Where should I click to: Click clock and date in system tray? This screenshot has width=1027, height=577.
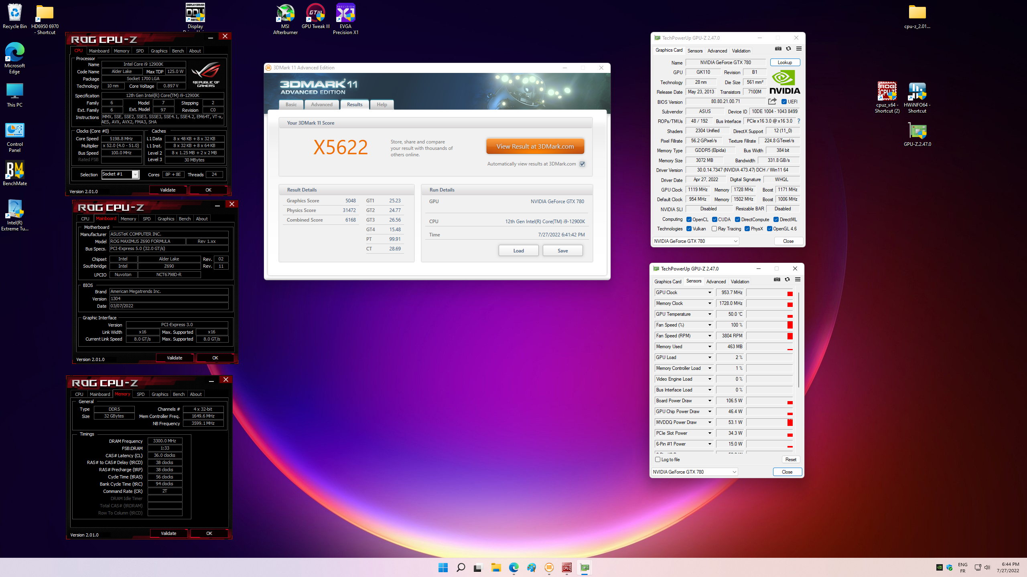(x=1008, y=567)
